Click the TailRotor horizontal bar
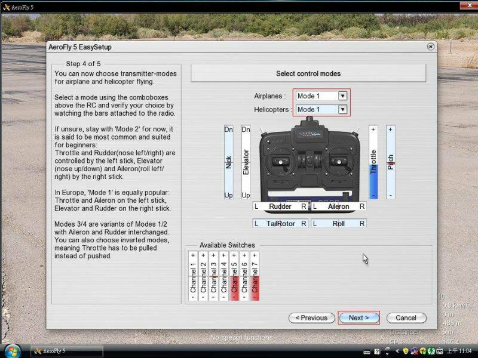Image resolution: width=478 pixels, height=358 pixels. point(280,224)
